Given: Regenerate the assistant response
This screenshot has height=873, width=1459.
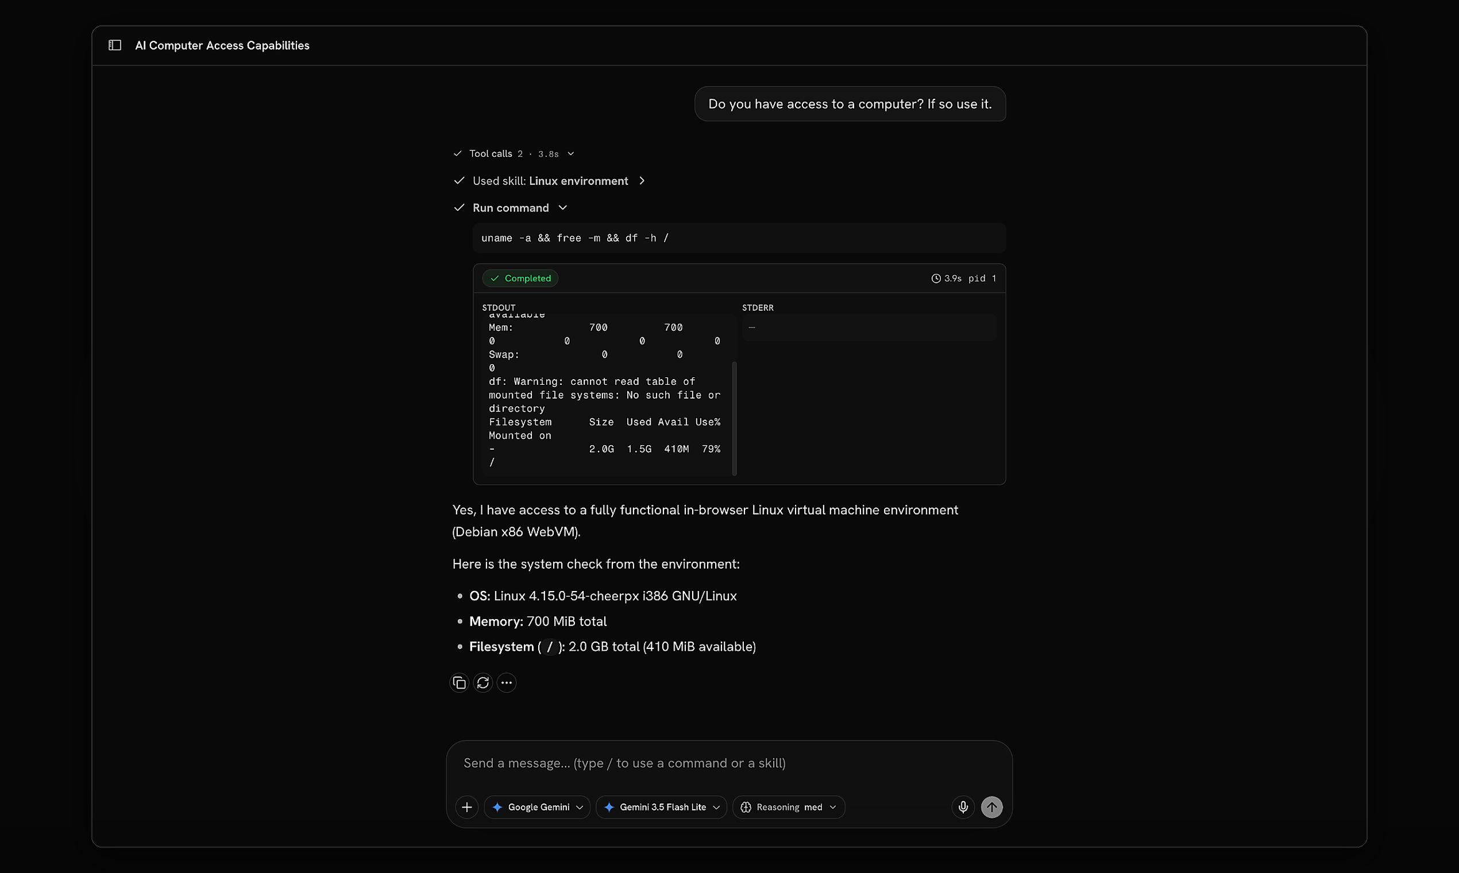Looking at the screenshot, I should tap(483, 682).
